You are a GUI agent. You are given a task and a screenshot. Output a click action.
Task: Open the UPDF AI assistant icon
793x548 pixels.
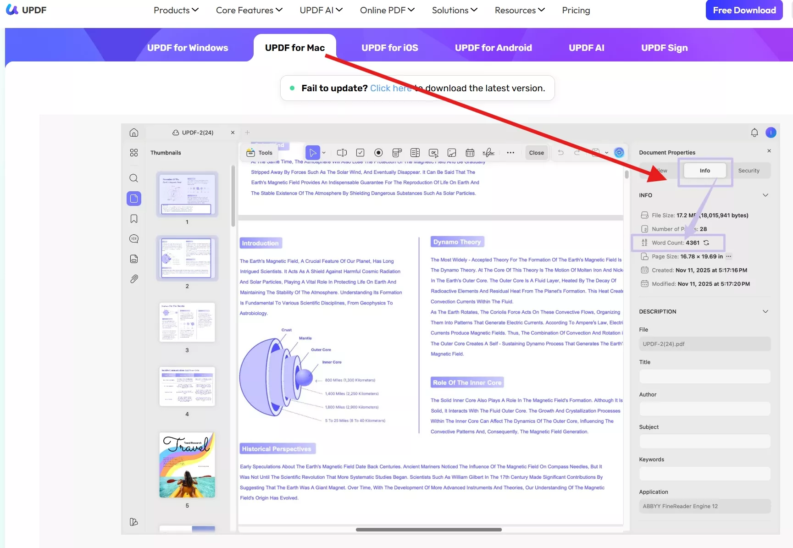[619, 153]
